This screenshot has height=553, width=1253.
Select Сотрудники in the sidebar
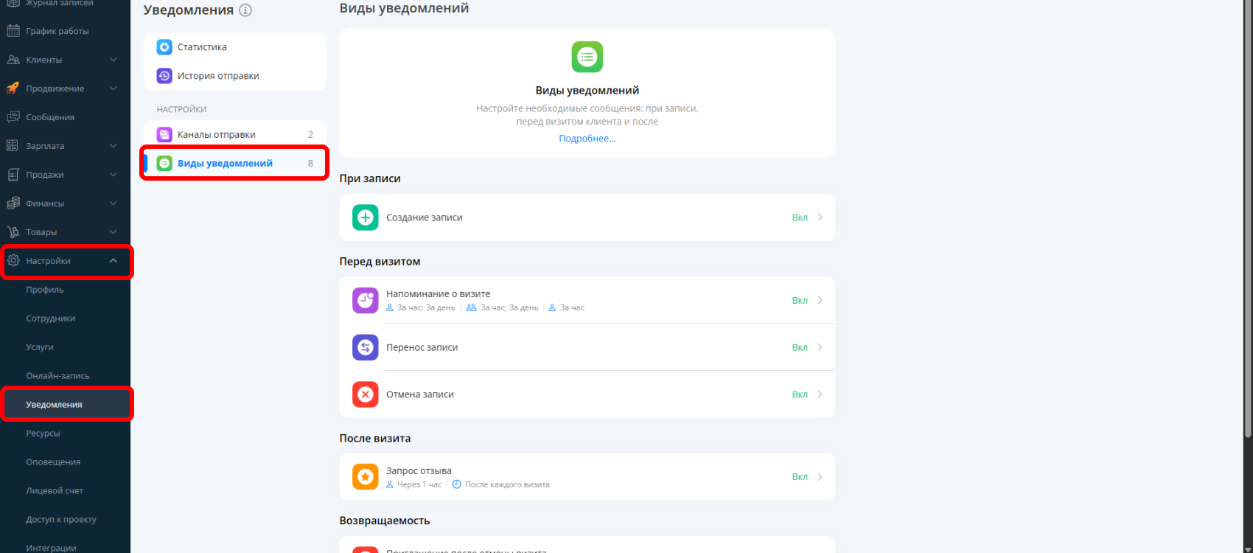(50, 319)
